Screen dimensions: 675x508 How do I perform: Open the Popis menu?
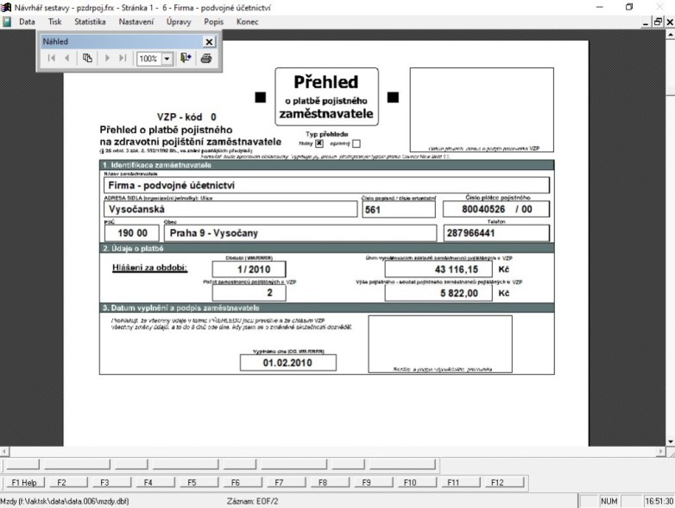(213, 22)
